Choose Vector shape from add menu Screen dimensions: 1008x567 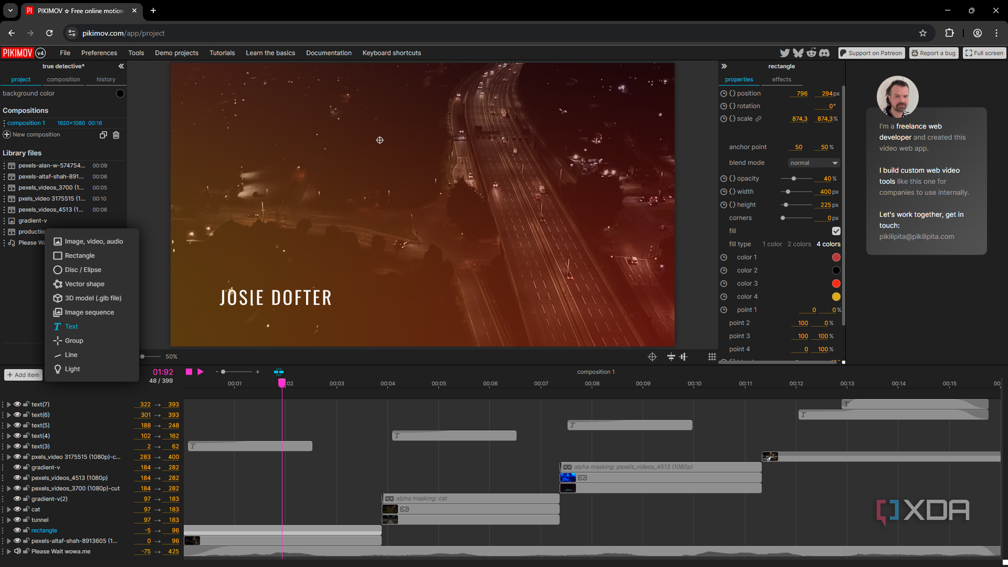click(x=84, y=284)
